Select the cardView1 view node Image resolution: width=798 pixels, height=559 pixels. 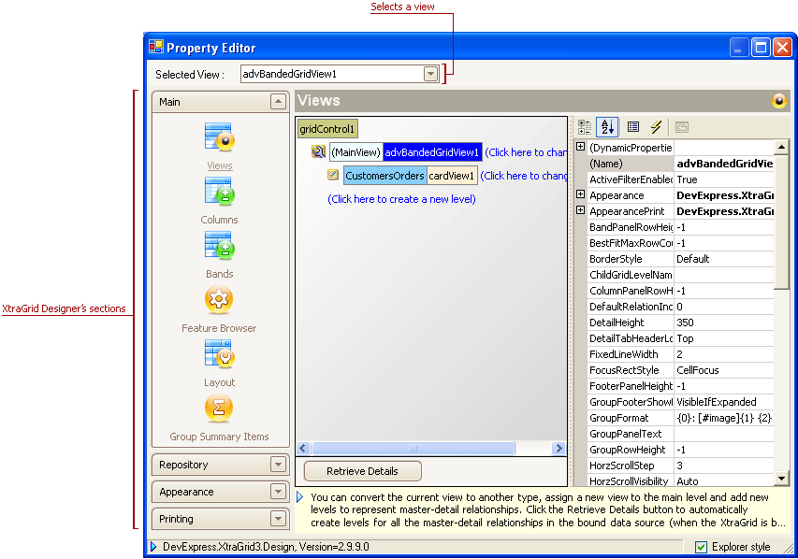coord(452,176)
